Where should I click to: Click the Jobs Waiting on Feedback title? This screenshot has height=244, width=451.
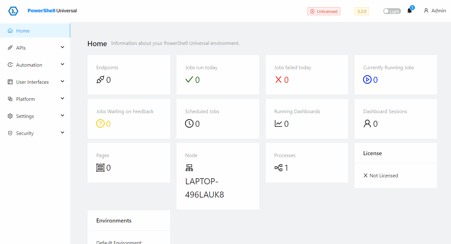tap(125, 112)
